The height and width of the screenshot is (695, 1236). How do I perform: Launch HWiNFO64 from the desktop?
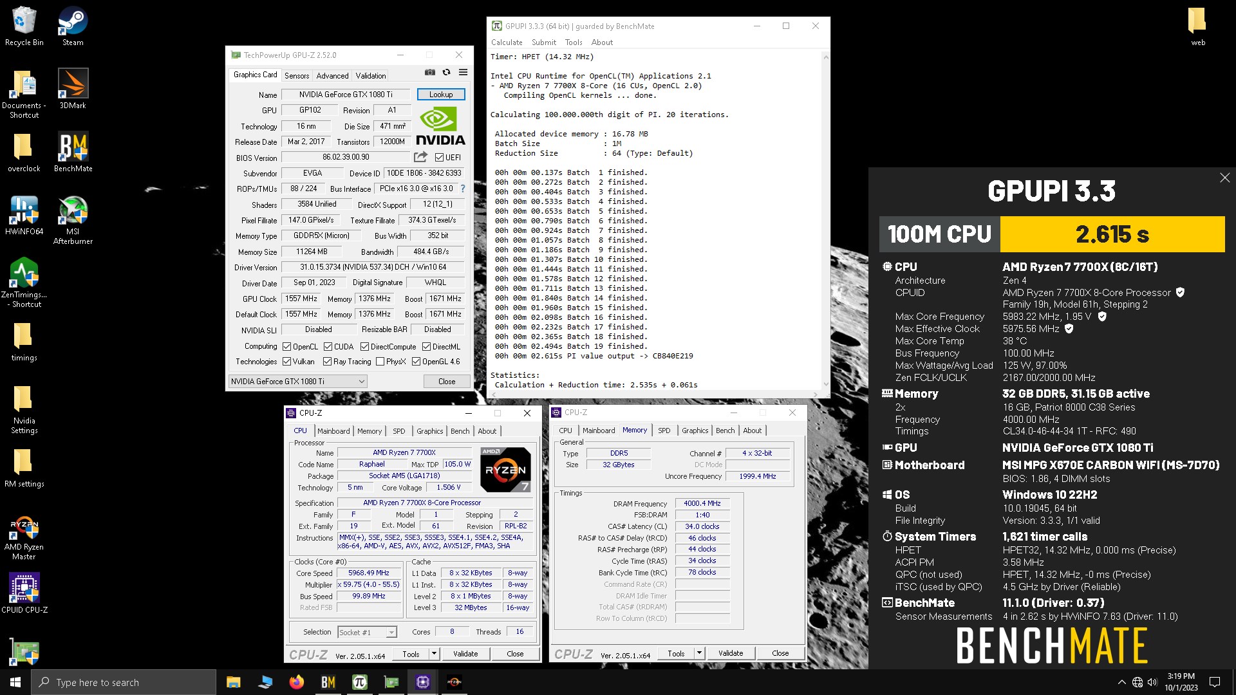(24, 216)
